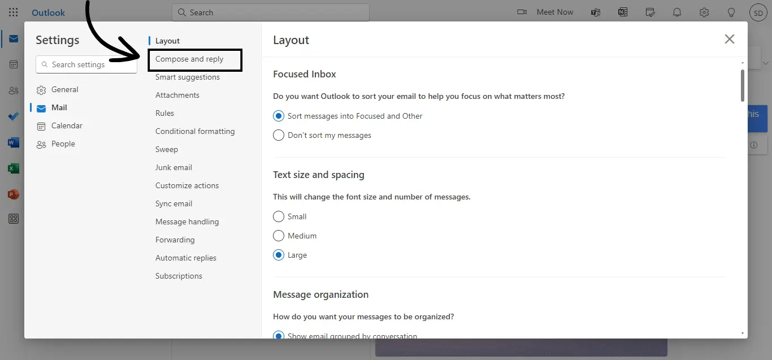Click the Outlook brand link
The width and height of the screenshot is (772, 360).
click(x=48, y=12)
